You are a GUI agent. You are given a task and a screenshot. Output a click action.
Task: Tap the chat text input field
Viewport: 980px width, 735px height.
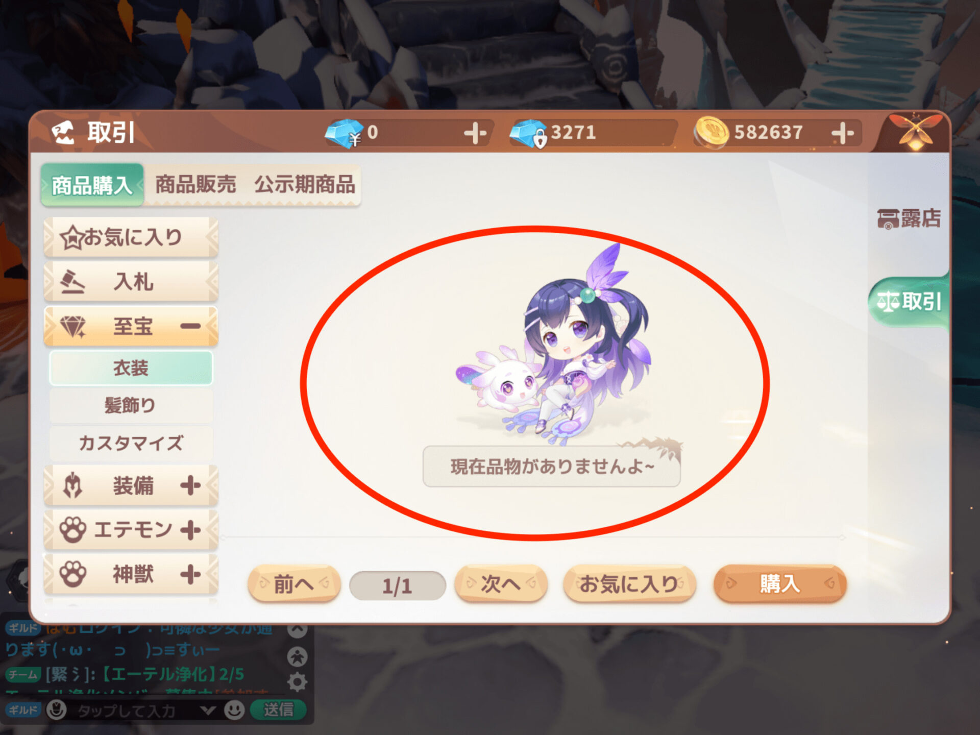[128, 710]
